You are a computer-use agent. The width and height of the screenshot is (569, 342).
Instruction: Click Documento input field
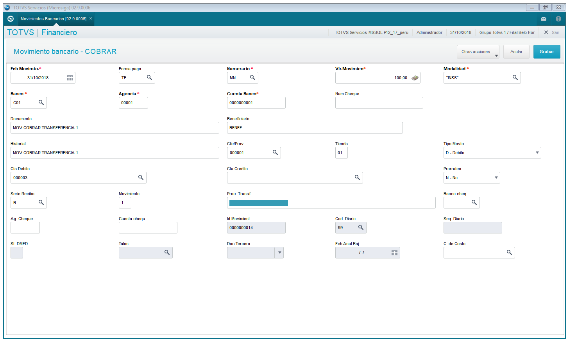click(x=115, y=128)
